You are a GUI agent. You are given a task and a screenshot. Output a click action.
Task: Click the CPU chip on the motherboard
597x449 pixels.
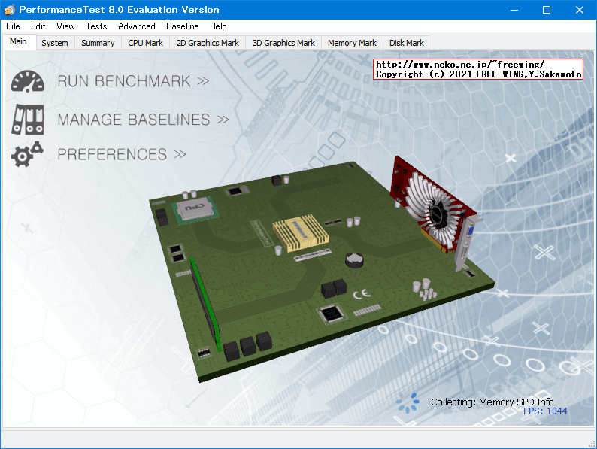(x=194, y=208)
